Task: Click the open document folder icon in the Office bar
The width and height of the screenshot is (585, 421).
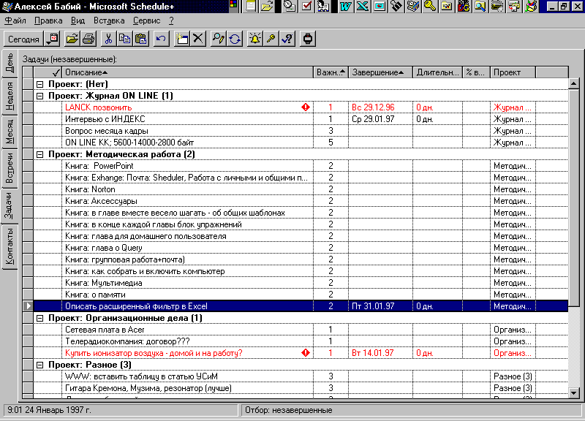Action: click(268, 6)
